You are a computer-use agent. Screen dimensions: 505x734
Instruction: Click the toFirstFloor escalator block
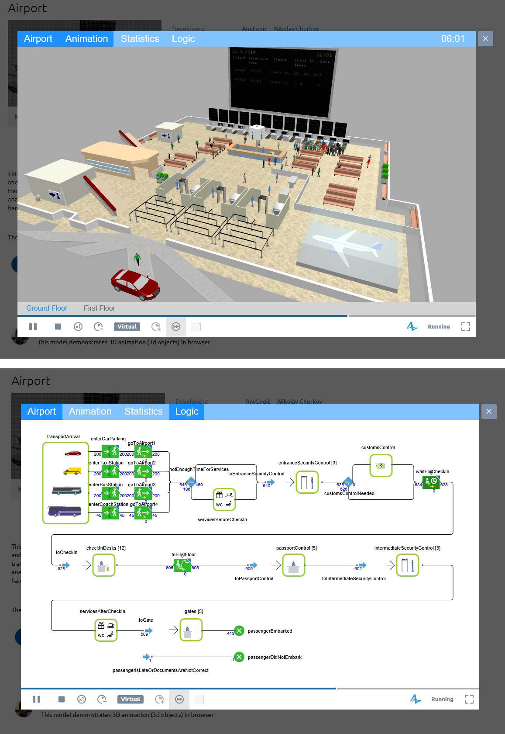182,565
